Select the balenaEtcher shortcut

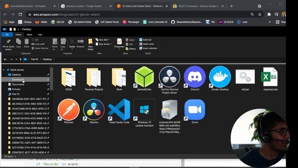click(144, 79)
